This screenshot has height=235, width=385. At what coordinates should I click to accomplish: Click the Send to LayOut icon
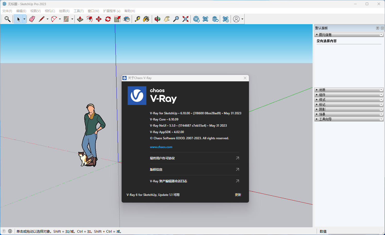tap(215, 19)
